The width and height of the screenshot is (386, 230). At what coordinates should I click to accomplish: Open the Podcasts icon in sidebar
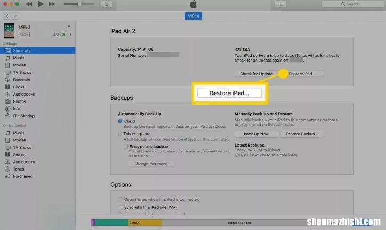tap(7, 80)
